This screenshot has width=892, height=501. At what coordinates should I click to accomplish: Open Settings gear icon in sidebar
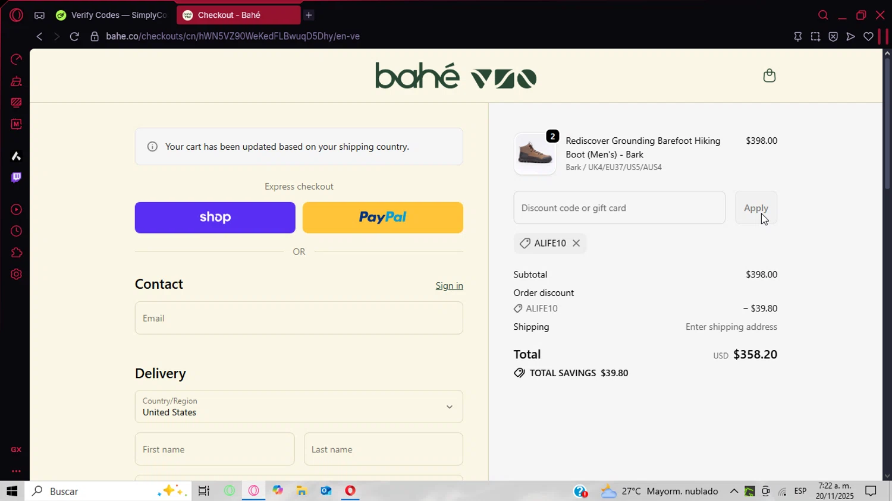16,274
